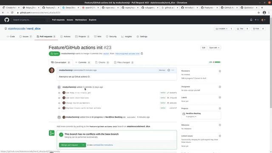The height and width of the screenshot is (153, 272).
Task: Go back with the browser back arrow
Action: point(3,13)
